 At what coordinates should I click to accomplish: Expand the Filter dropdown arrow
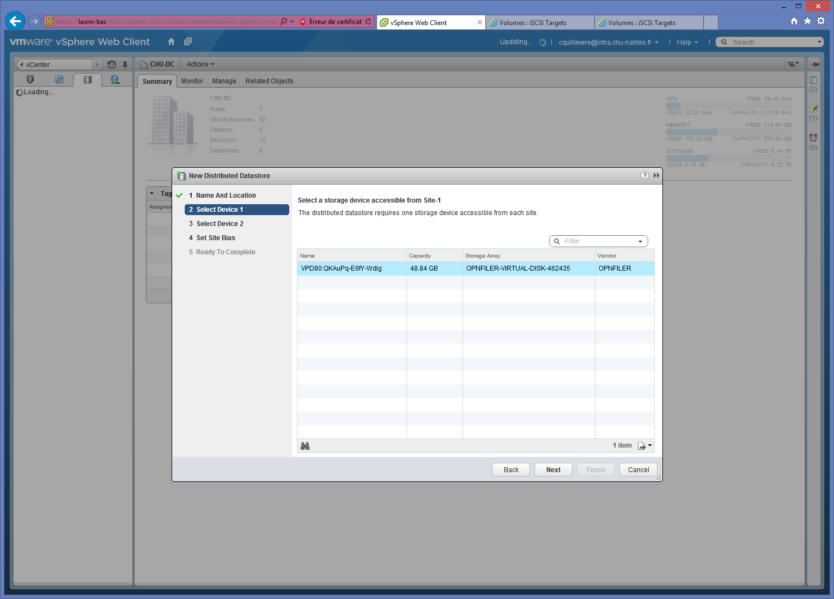[x=640, y=242]
